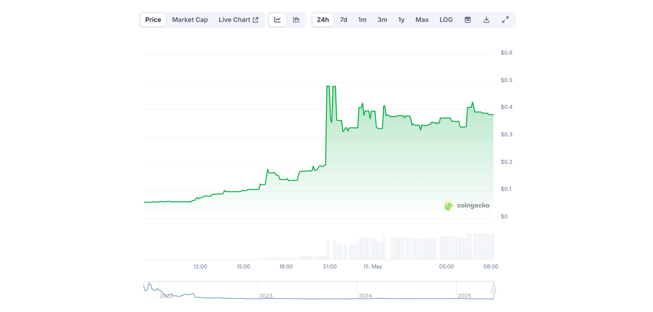Click the 15. May date axis label
The height and width of the screenshot is (312, 653).
tap(373, 266)
